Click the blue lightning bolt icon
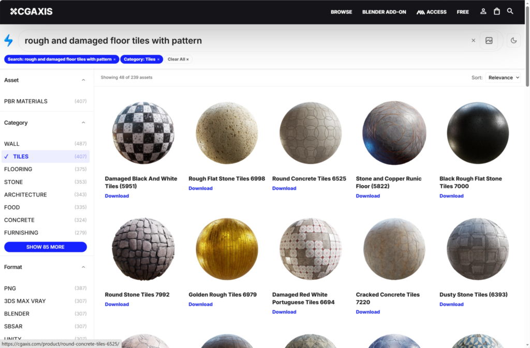This screenshot has width=530, height=348. 9,40
